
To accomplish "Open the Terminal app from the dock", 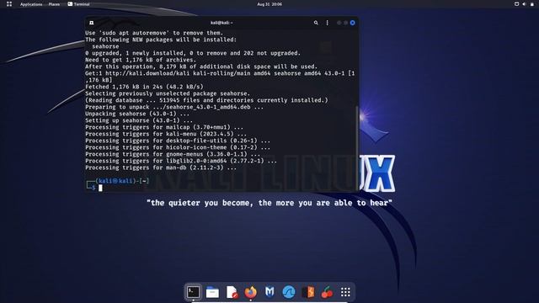I will pyautogui.click(x=193, y=292).
